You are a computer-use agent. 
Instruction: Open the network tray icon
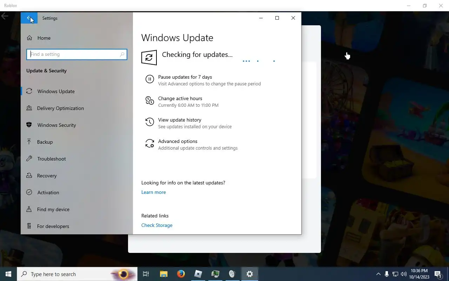coord(395,274)
